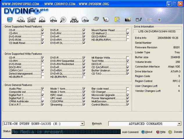Select the DVD disc toolbar icon
This screenshot has height=139, width=184.
42,19
